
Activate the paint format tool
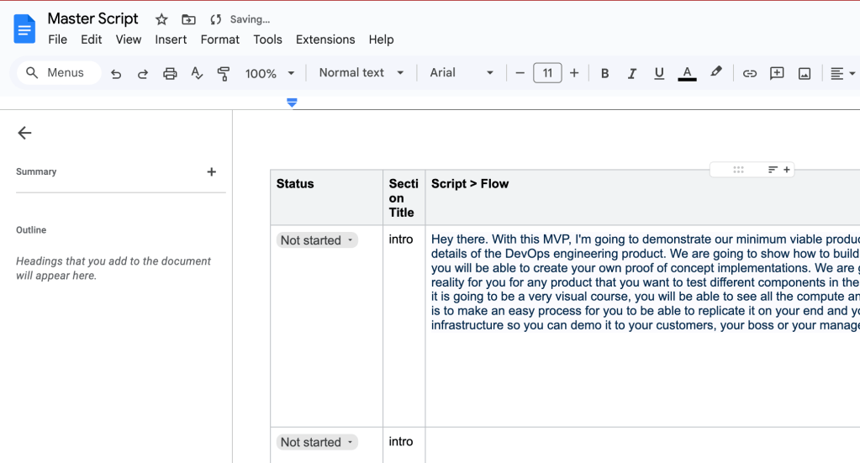click(x=224, y=73)
